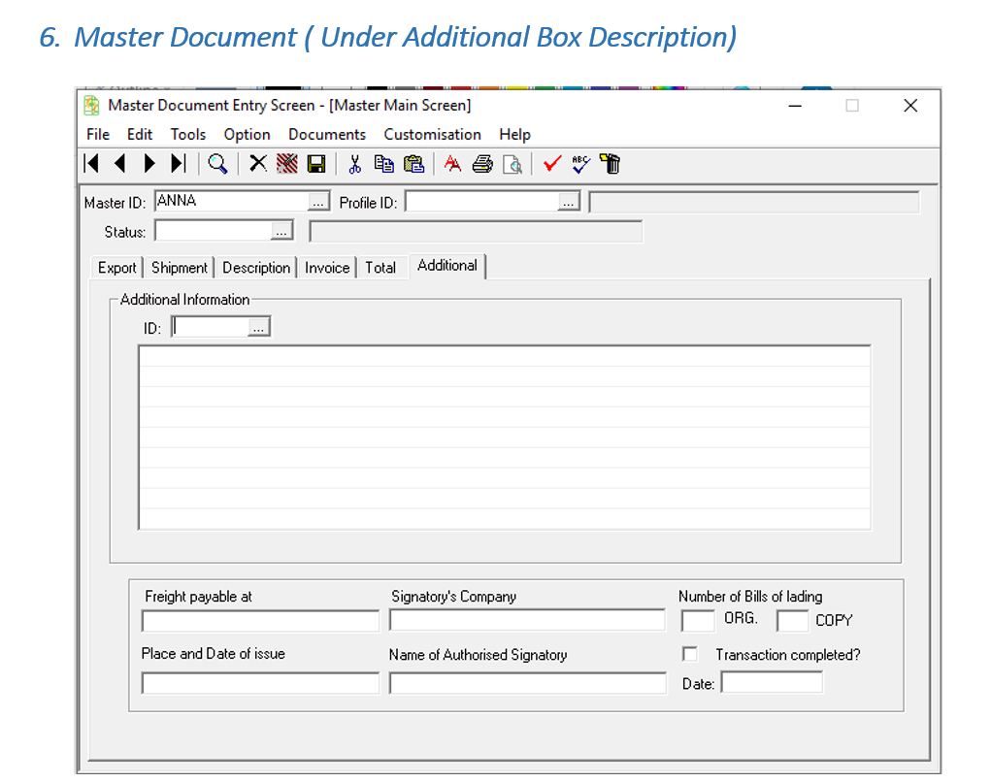Switch to the Shipment tab
991x783 pixels.
(180, 268)
